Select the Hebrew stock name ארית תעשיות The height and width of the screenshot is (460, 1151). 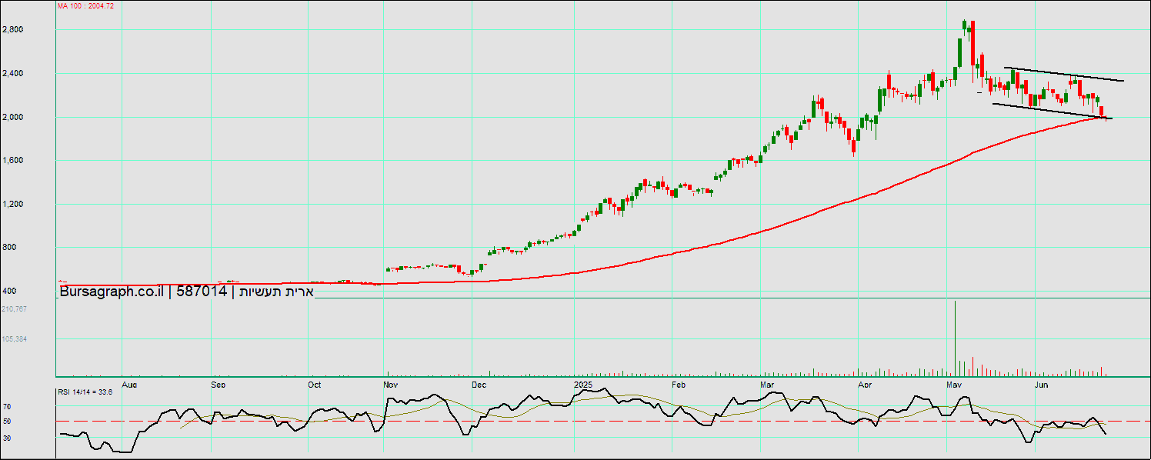[x=274, y=292]
